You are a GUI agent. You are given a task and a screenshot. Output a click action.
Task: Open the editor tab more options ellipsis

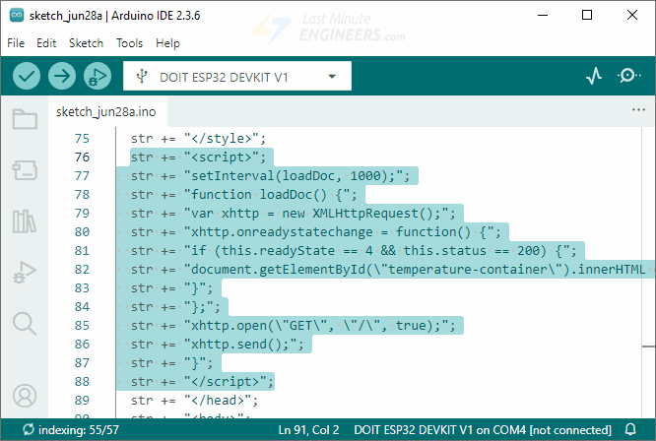(x=638, y=110)
